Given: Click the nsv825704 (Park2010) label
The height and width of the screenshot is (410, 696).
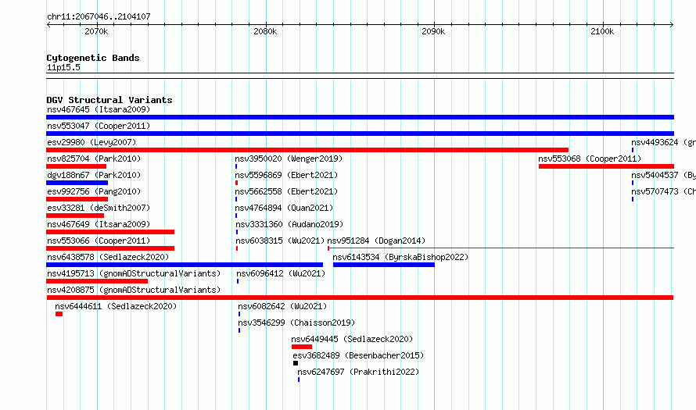Looking at the screenshot, I should tap(94, 159).
